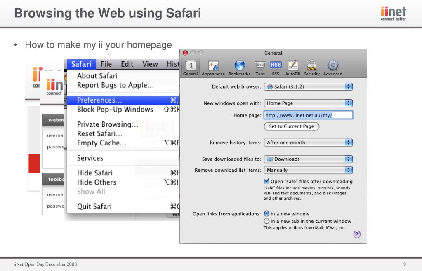422x271 pixels.
Task: Choose Empty Cache menu item
Action: (x=123, y=143)
